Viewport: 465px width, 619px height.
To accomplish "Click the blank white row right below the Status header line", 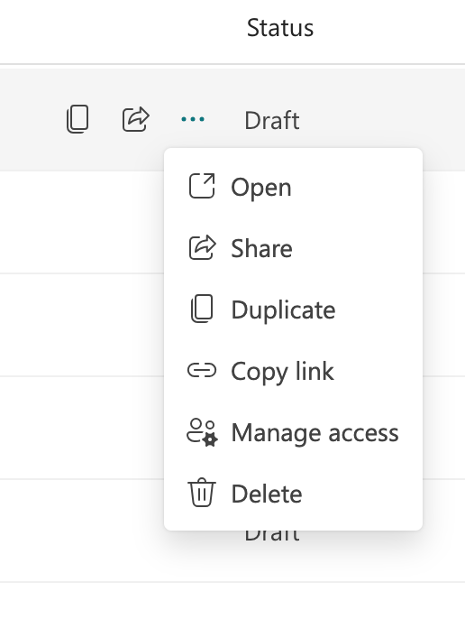I will tap(232, 67).
